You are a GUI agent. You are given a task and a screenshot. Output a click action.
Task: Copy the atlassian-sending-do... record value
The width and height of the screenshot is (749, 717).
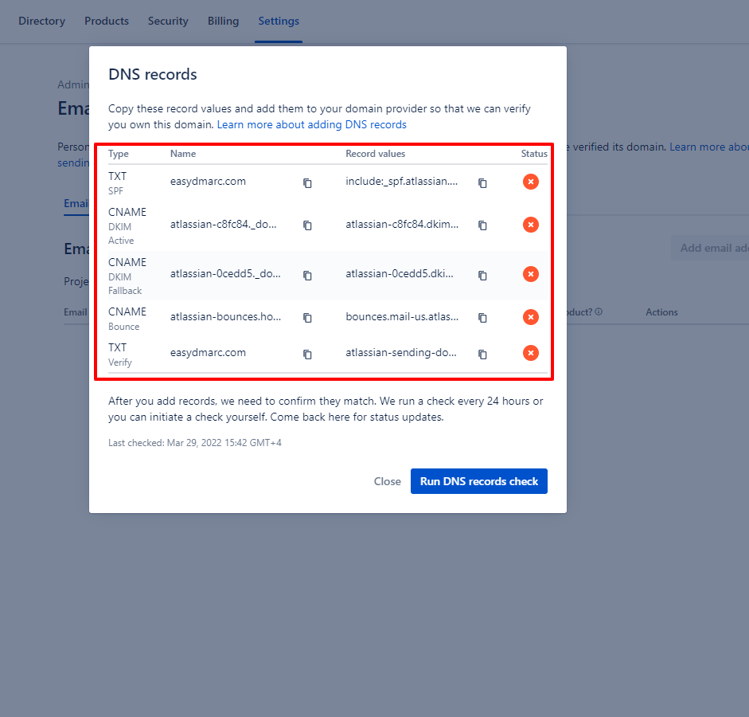tap(482, 355)
